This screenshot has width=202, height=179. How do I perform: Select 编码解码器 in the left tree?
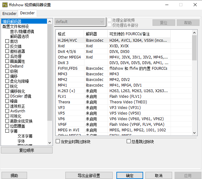click(x=24, y=21)
